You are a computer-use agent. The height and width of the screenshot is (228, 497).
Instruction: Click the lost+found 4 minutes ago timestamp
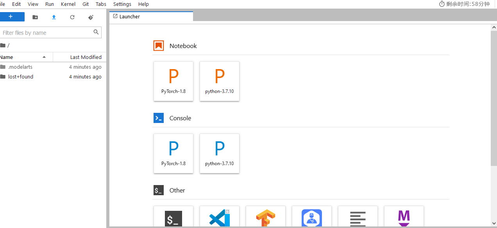(85, 77)
